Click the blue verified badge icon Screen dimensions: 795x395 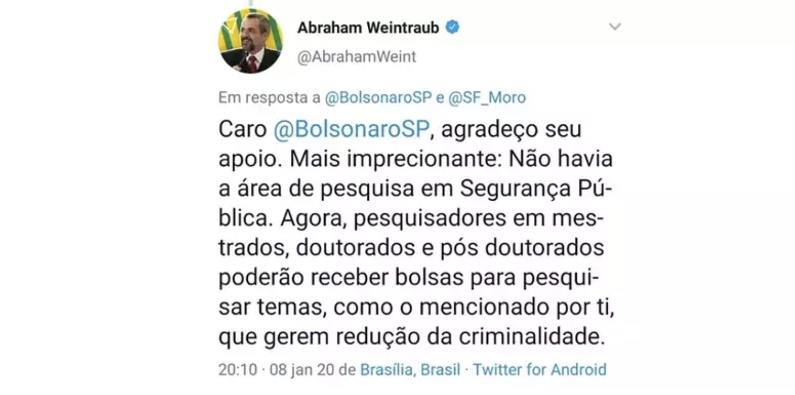tap(452, 27)
